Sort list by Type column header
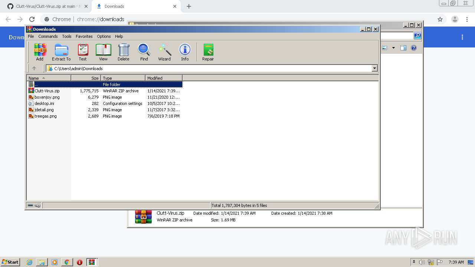 [x=123, y=78]
